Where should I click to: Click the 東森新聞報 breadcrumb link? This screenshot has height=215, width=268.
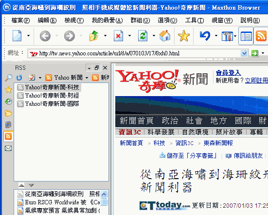[x=218, y=143]
